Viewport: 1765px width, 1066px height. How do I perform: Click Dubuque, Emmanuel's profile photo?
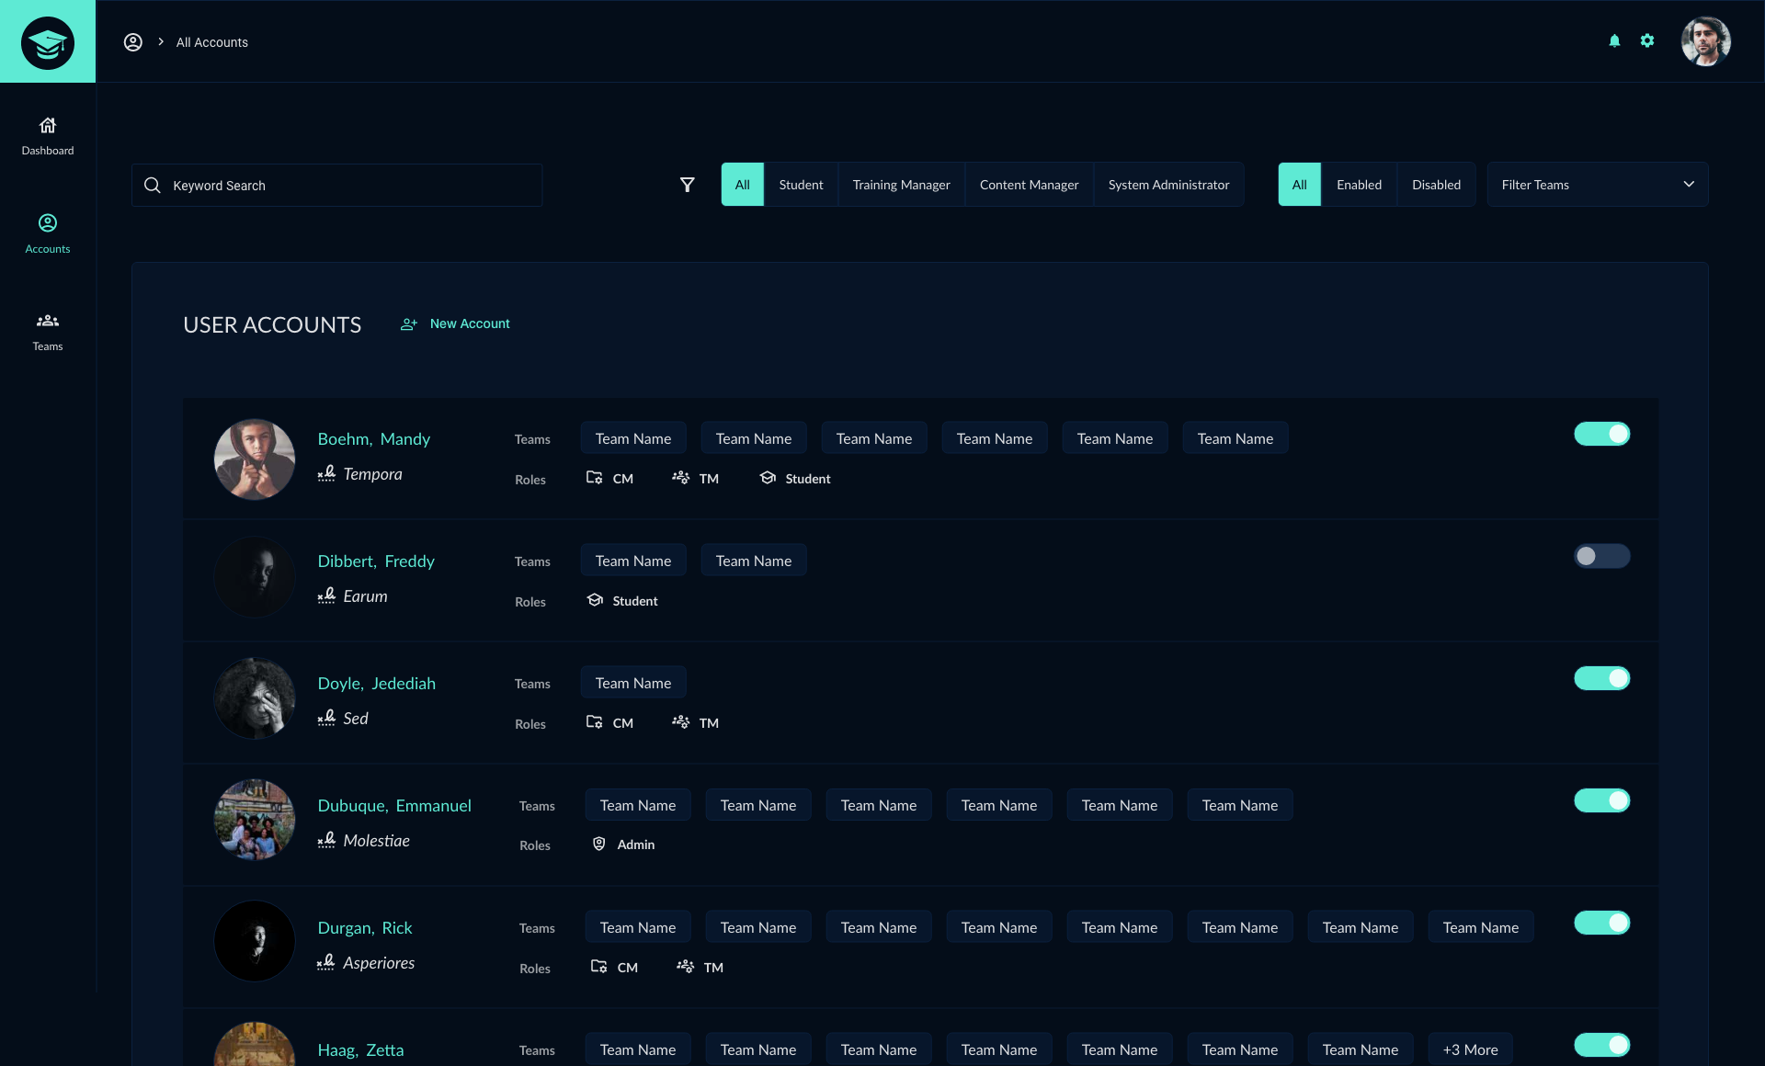pyautogui.click(x=255, y=820)
